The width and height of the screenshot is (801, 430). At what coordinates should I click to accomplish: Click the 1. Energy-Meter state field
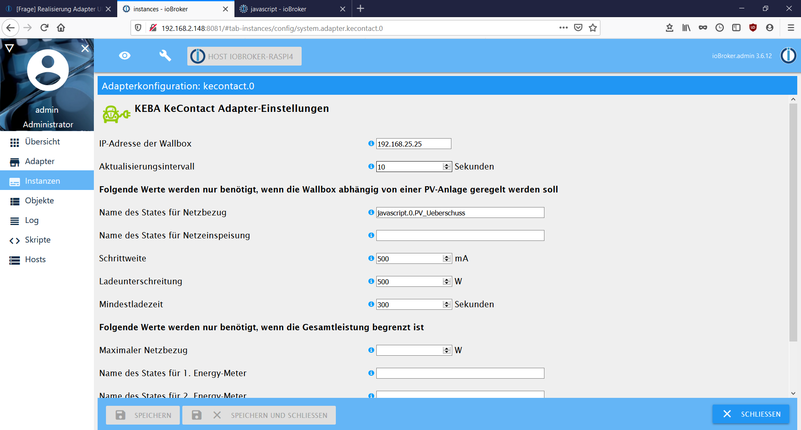460,373
